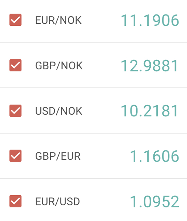This screenshot has width=187, height=221.
Task: Select the EUR/NOK pair label
Action: click(58, 20)
